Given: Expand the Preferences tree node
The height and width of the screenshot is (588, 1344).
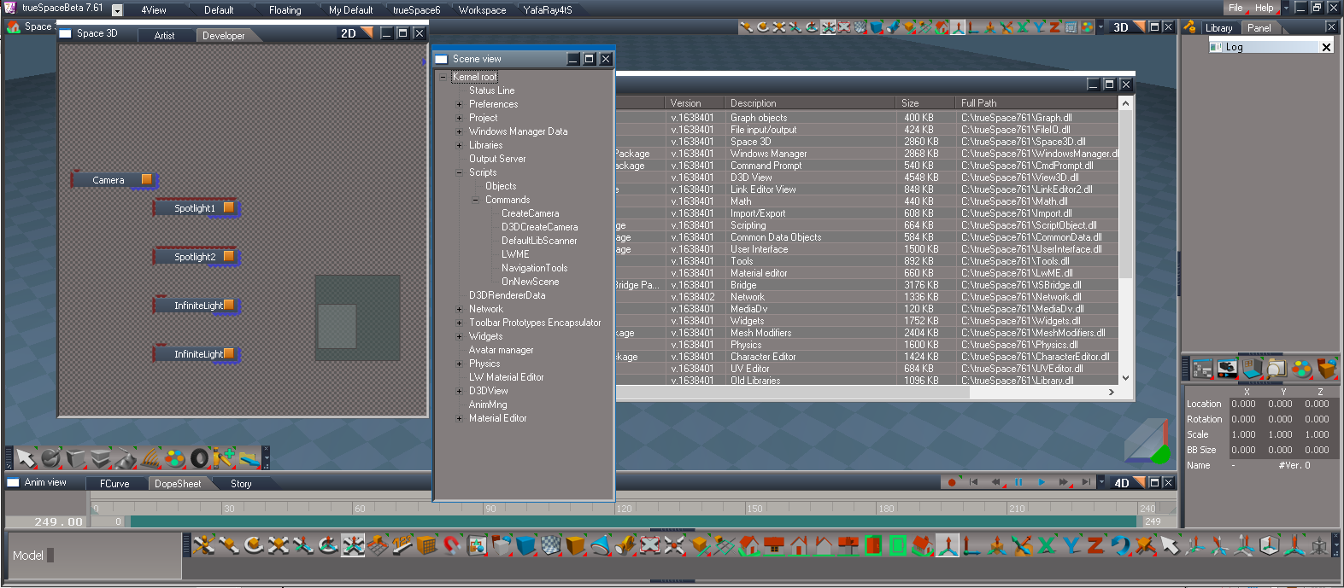Looking at the screenshot, I should [459, 104].
